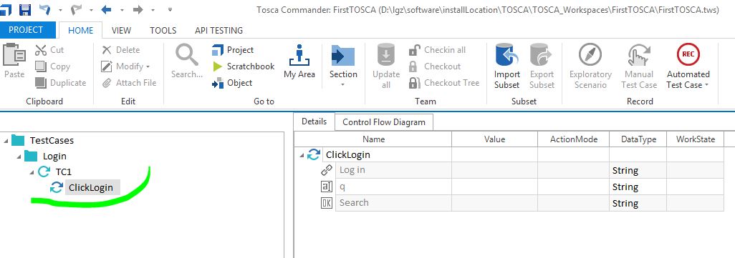Click the Object go-to icon
The height and width of the screenshot is (258, 735).
point(218,83)
